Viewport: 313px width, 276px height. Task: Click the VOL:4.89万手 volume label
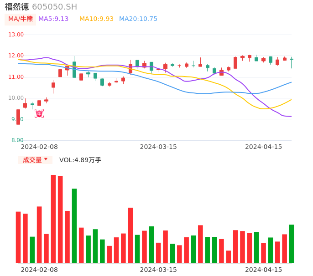pyautogui.click(x=80, y=160)
